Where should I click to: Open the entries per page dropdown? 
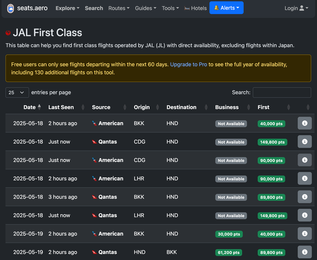tap(17, 92)
